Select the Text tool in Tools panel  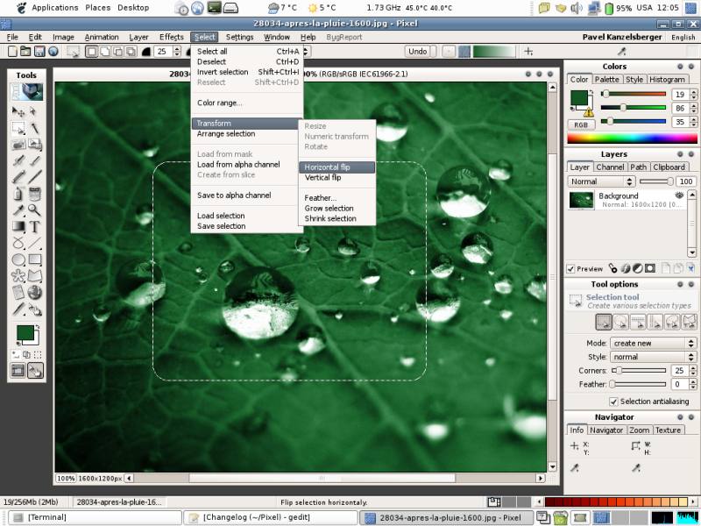[x=35, y=226]
